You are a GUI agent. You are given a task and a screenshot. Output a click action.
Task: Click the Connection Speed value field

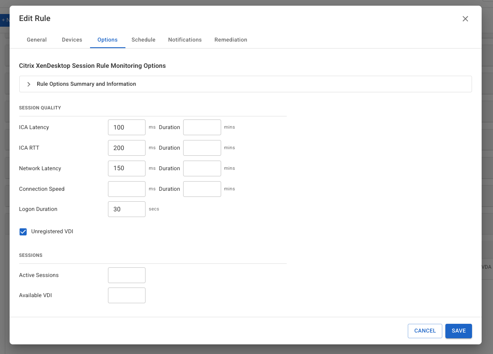click(x=127, y=189)
